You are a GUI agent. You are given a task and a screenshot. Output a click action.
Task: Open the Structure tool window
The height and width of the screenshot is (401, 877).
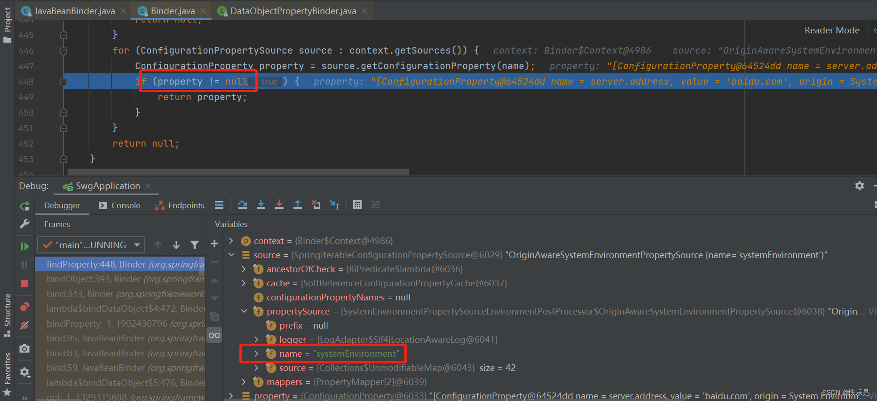pyautogui.click(x=7, y=315)
